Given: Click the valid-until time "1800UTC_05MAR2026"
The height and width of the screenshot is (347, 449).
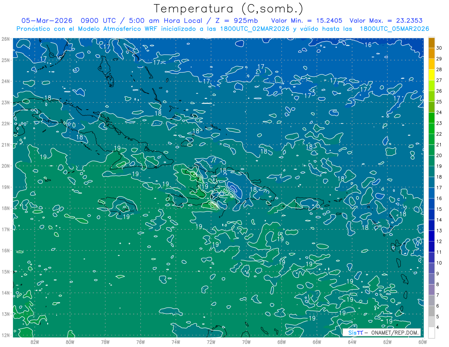Looking at the screenshot, I should click(394, 29).
